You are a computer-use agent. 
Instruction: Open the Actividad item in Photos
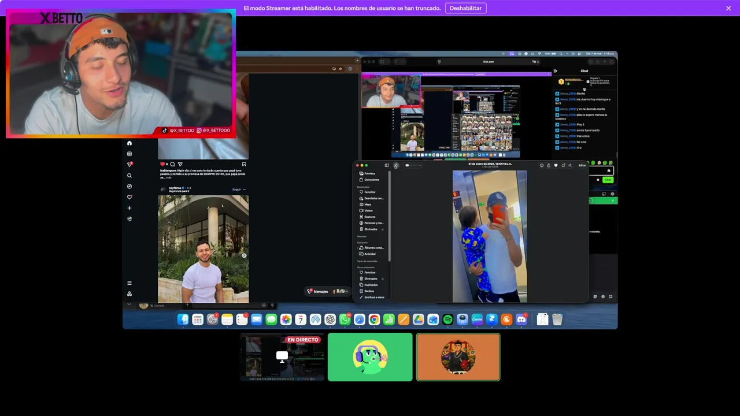(x=367, y=254)
